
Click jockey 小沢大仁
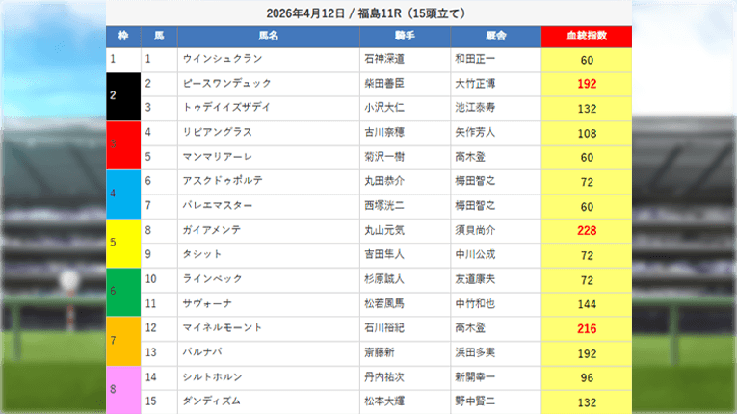pyautogui.click(x=384, y=108)
